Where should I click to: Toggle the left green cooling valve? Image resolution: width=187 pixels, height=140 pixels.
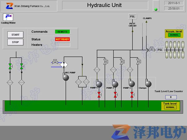coord(10,66)
